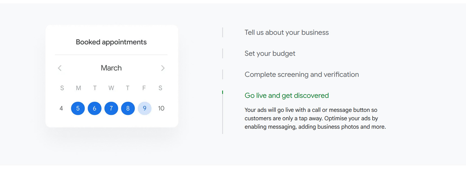Image resolution: width=466 pixels, height=178 pixels.
Task: Click the previous month chevron arrow
Action: click(x=60, y=68)
